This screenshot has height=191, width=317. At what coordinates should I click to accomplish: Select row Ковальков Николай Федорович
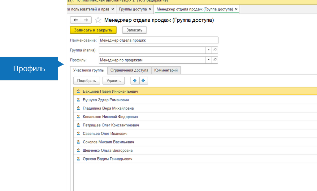(195, 117)
